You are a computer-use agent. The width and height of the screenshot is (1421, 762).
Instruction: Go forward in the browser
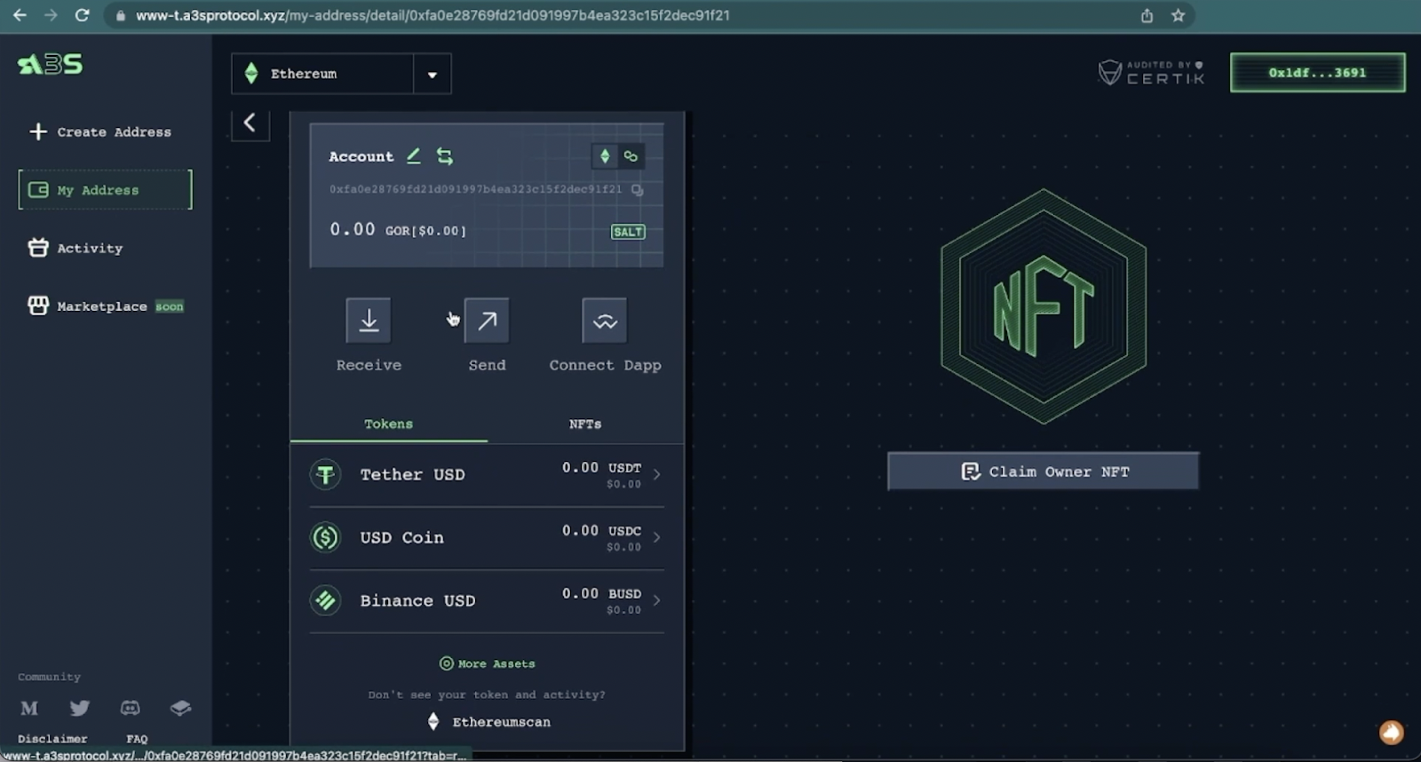point(51,15)
